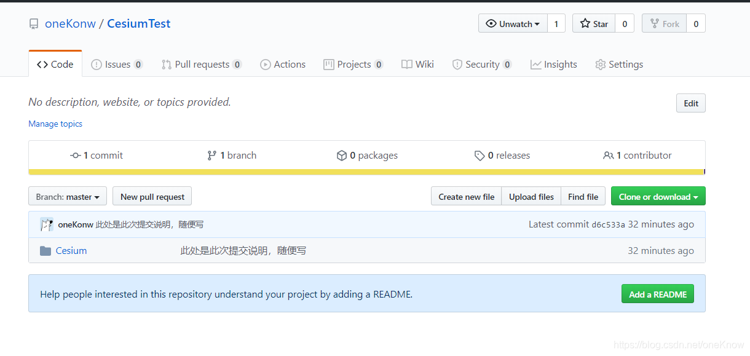Open the Issues tab
Screen dimensions: 750x356
117,65
